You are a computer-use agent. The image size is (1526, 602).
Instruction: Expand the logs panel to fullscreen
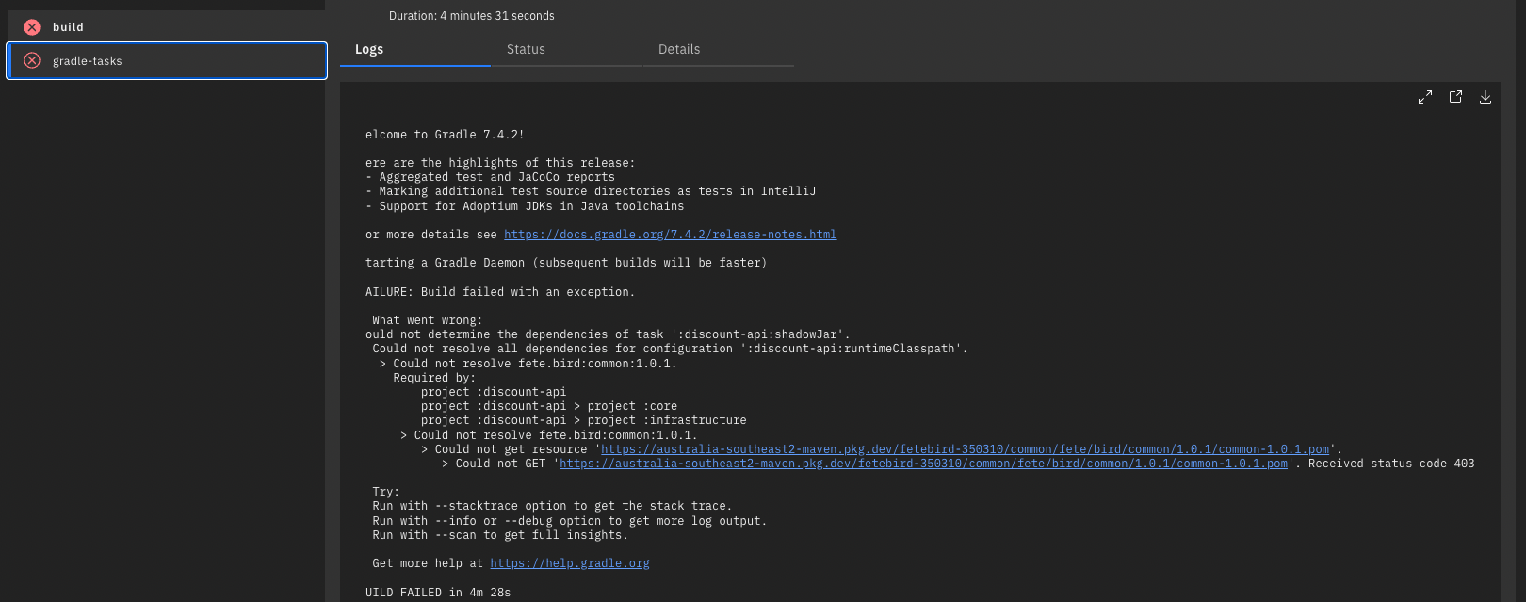click(1425, 97)
